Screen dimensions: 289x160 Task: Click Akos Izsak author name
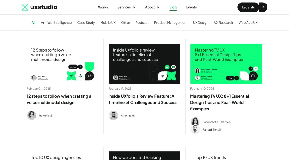click(x=128, y=116)
